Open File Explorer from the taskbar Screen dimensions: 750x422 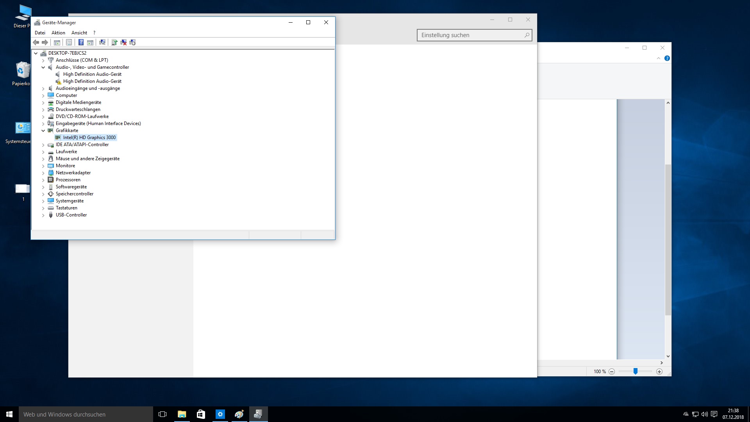pyautogui.click(x=182, y=414)
